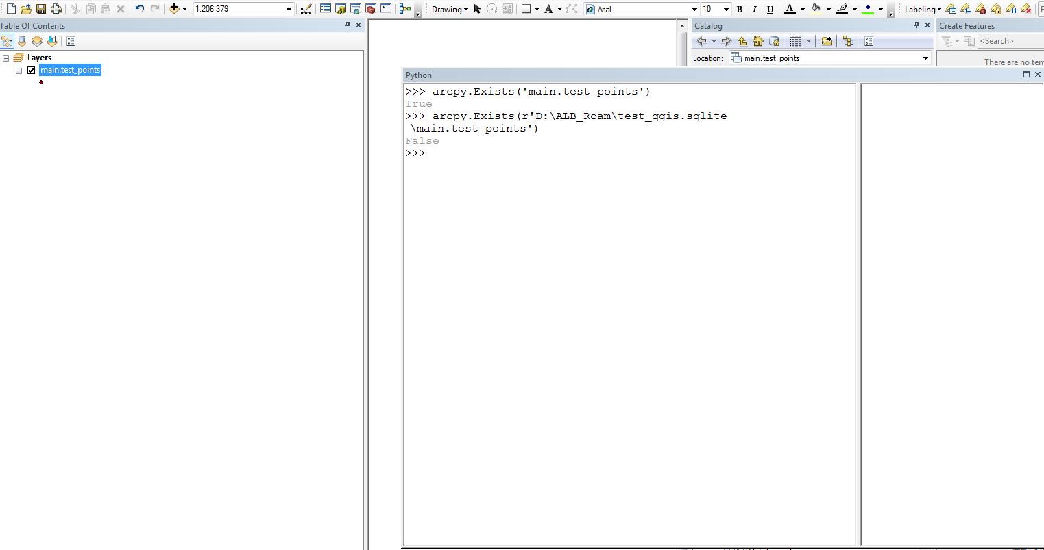
Task: Open the Default Geodatabase in Catalog
Action: [775, 41]
